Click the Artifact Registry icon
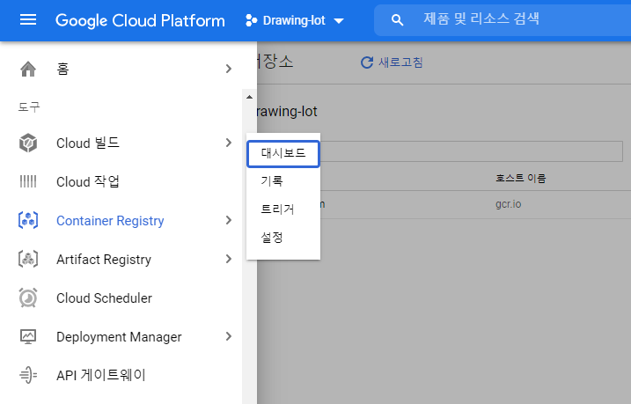Screen dimensions: 631x404 point(28,259)
